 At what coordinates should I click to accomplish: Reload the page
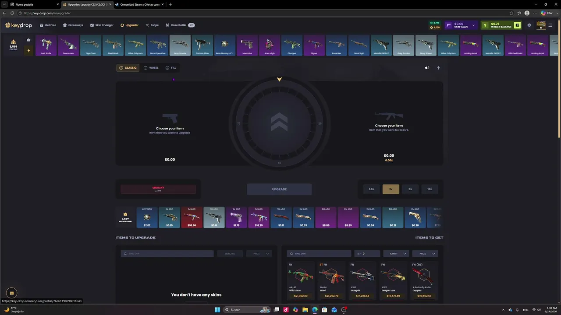[x=12, y=13]
